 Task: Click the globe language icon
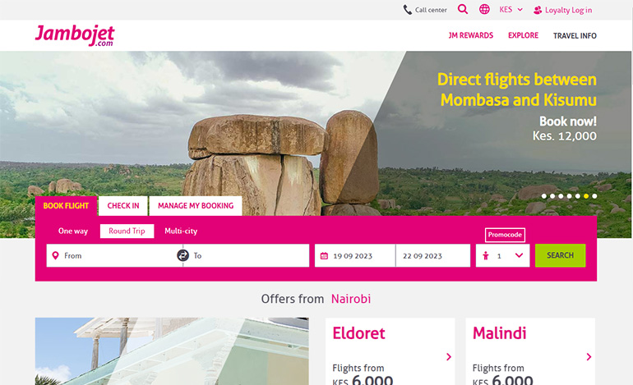click(x=484, y=9)
